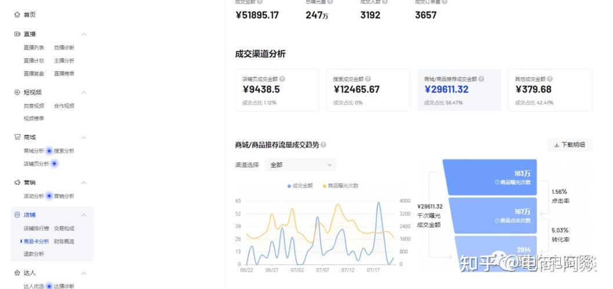Click help icon beside 搜索成交金额
Viewport: 613px width, 289px height.
tap(368, 79)
